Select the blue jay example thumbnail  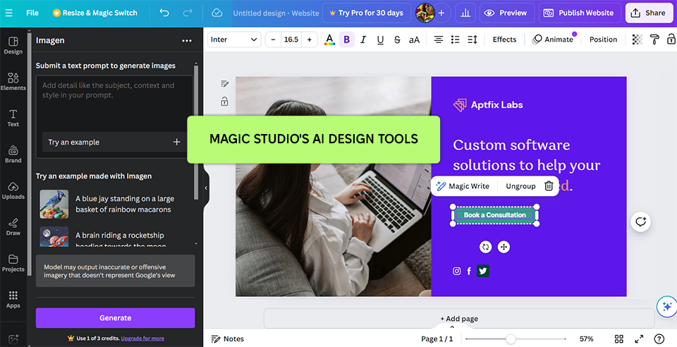(54, 204)
